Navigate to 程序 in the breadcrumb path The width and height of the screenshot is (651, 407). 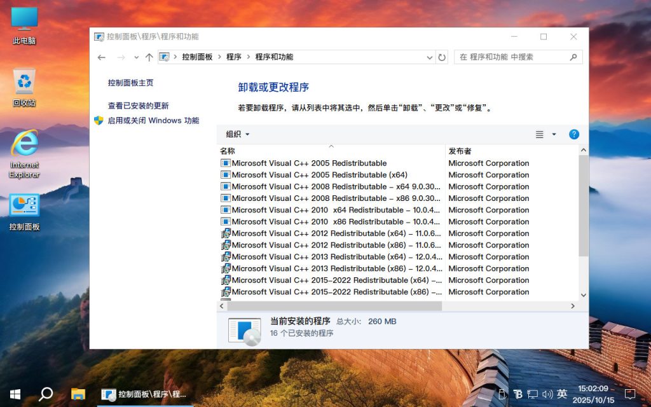(x=233, y=57)
